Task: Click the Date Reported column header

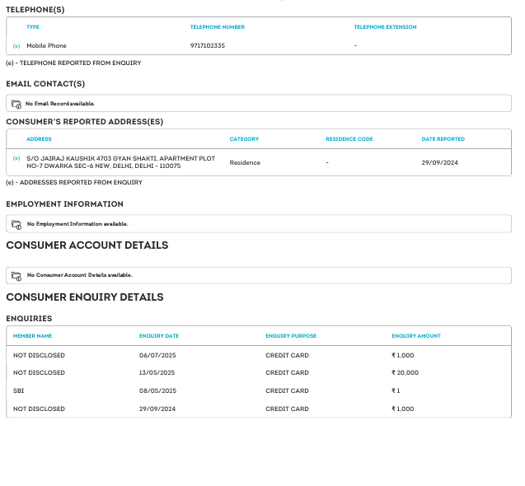Action: tap(443, 139)
